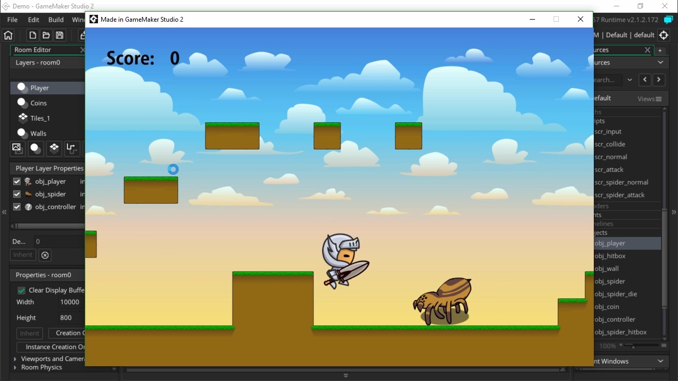Open the File menu
The width and height of the screenshot is (678, 381).
(x=12, y=20)
